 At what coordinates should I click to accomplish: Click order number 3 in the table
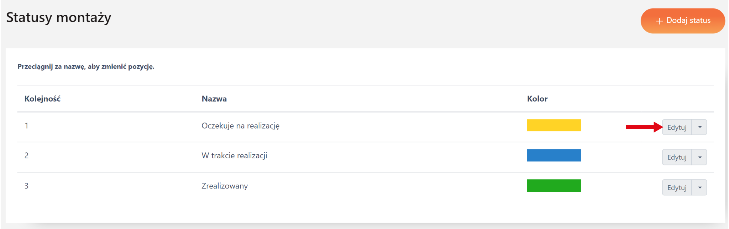26,186
